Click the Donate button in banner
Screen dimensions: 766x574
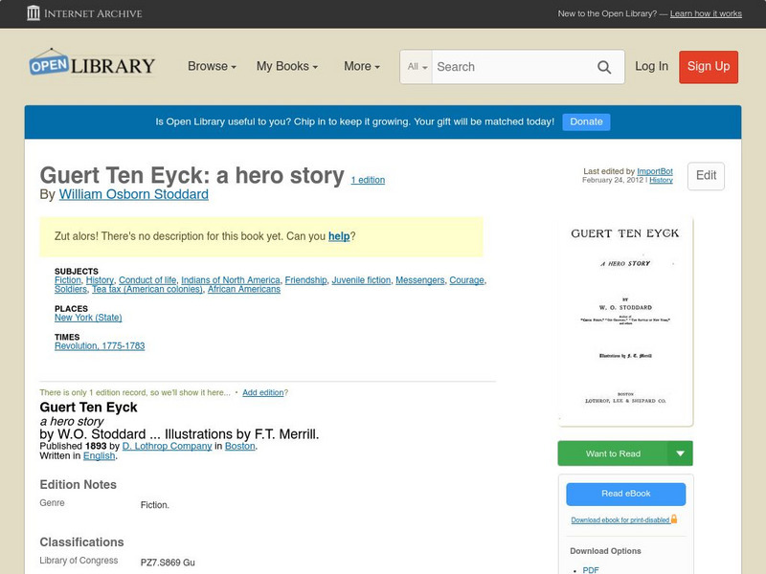586,121
